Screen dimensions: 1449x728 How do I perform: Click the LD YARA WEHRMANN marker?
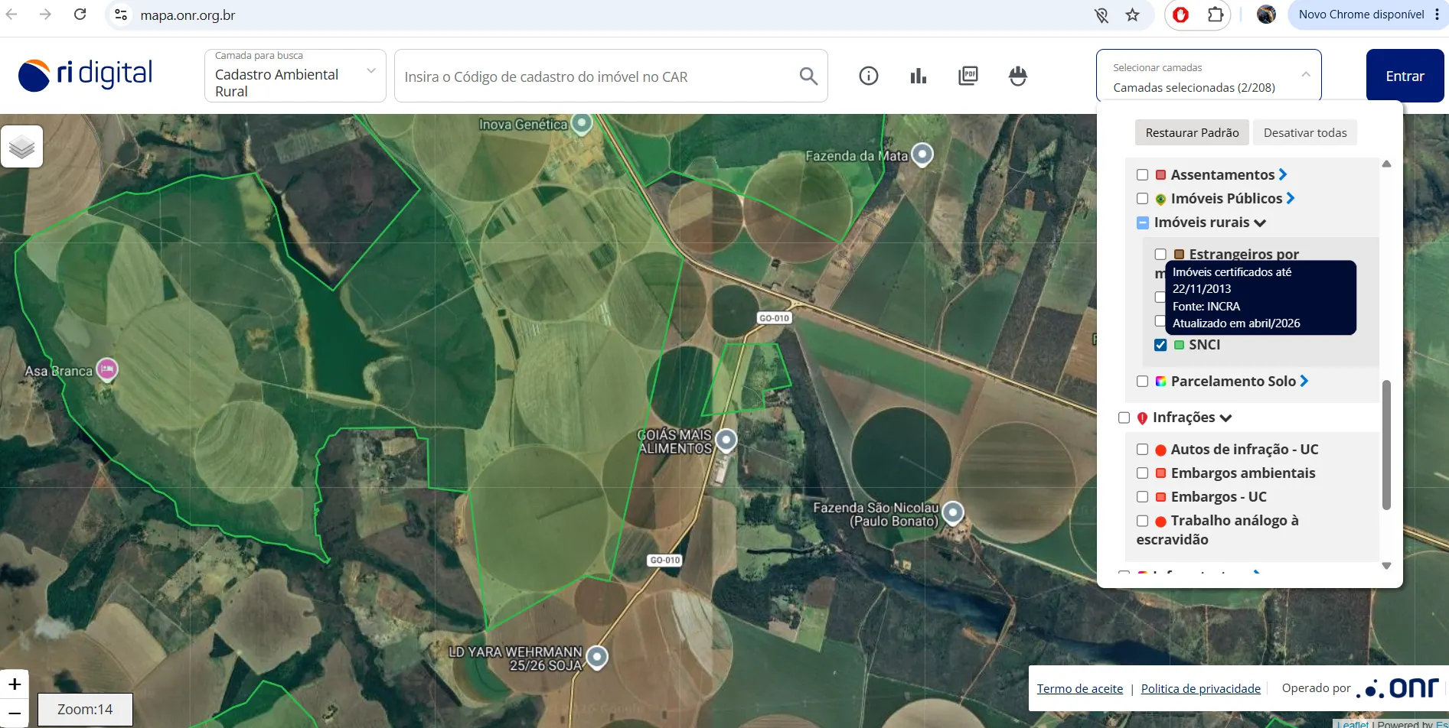pyautogui.click(x=597, y=657)
